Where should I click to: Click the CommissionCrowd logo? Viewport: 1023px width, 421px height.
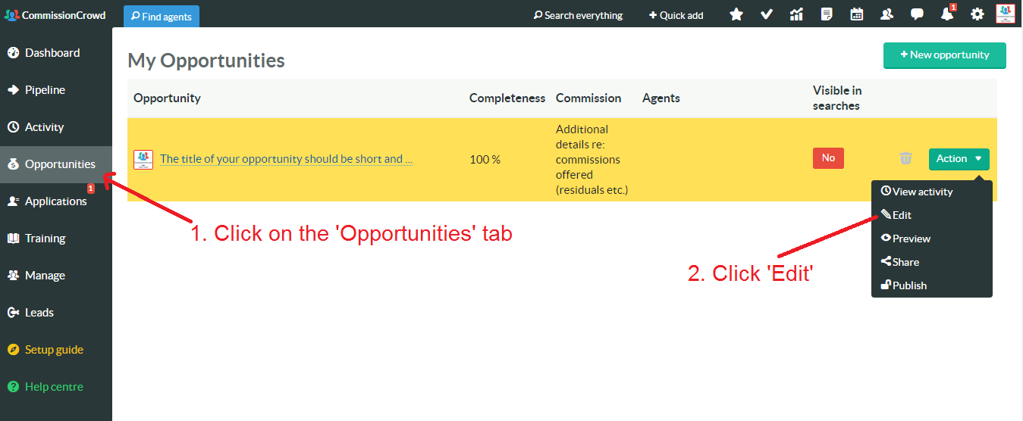55,15
